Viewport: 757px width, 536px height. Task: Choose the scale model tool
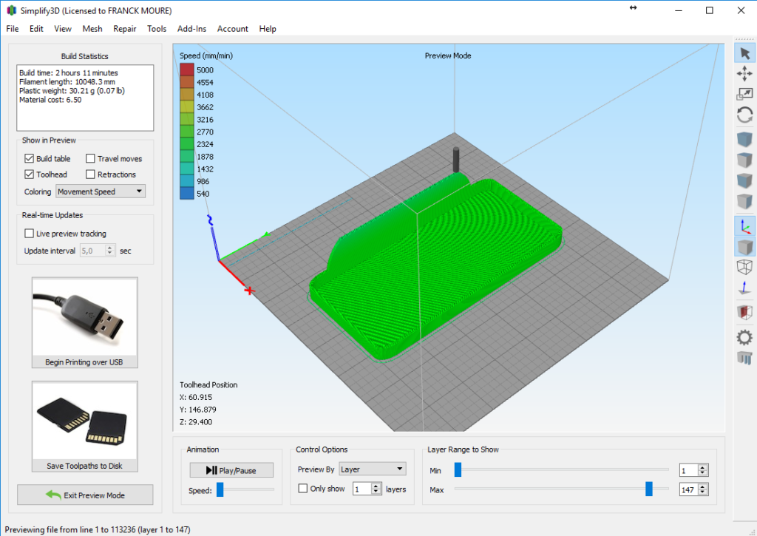pyautogui.click(x=745, y=93)
